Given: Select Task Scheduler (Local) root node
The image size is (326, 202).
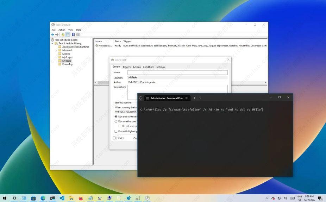Looking at the screenshot, I should [x=66, y=40].
